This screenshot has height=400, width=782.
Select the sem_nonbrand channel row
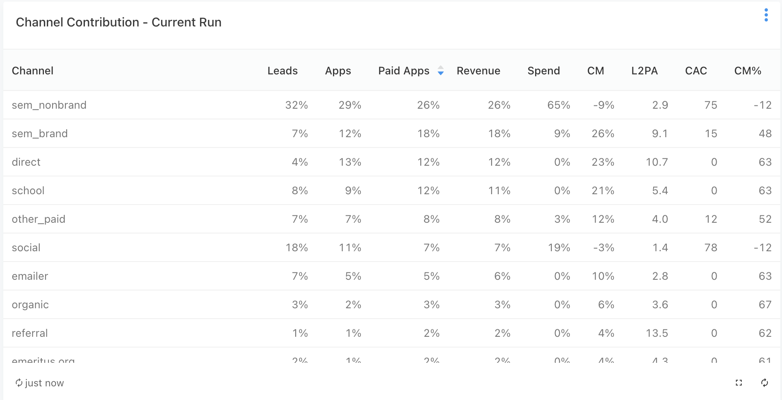point(49,105)
